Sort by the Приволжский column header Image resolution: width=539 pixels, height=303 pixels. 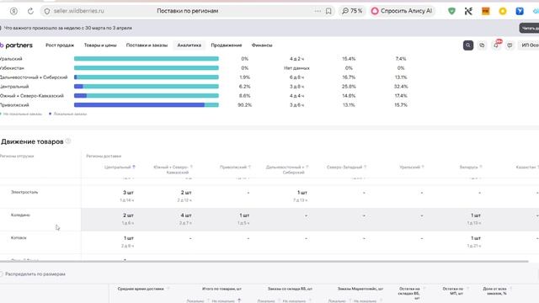(235, 167)
